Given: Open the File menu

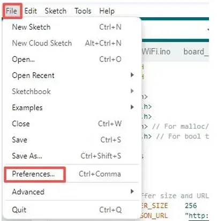Looking at the screenshot, I should tap(11, 11).
